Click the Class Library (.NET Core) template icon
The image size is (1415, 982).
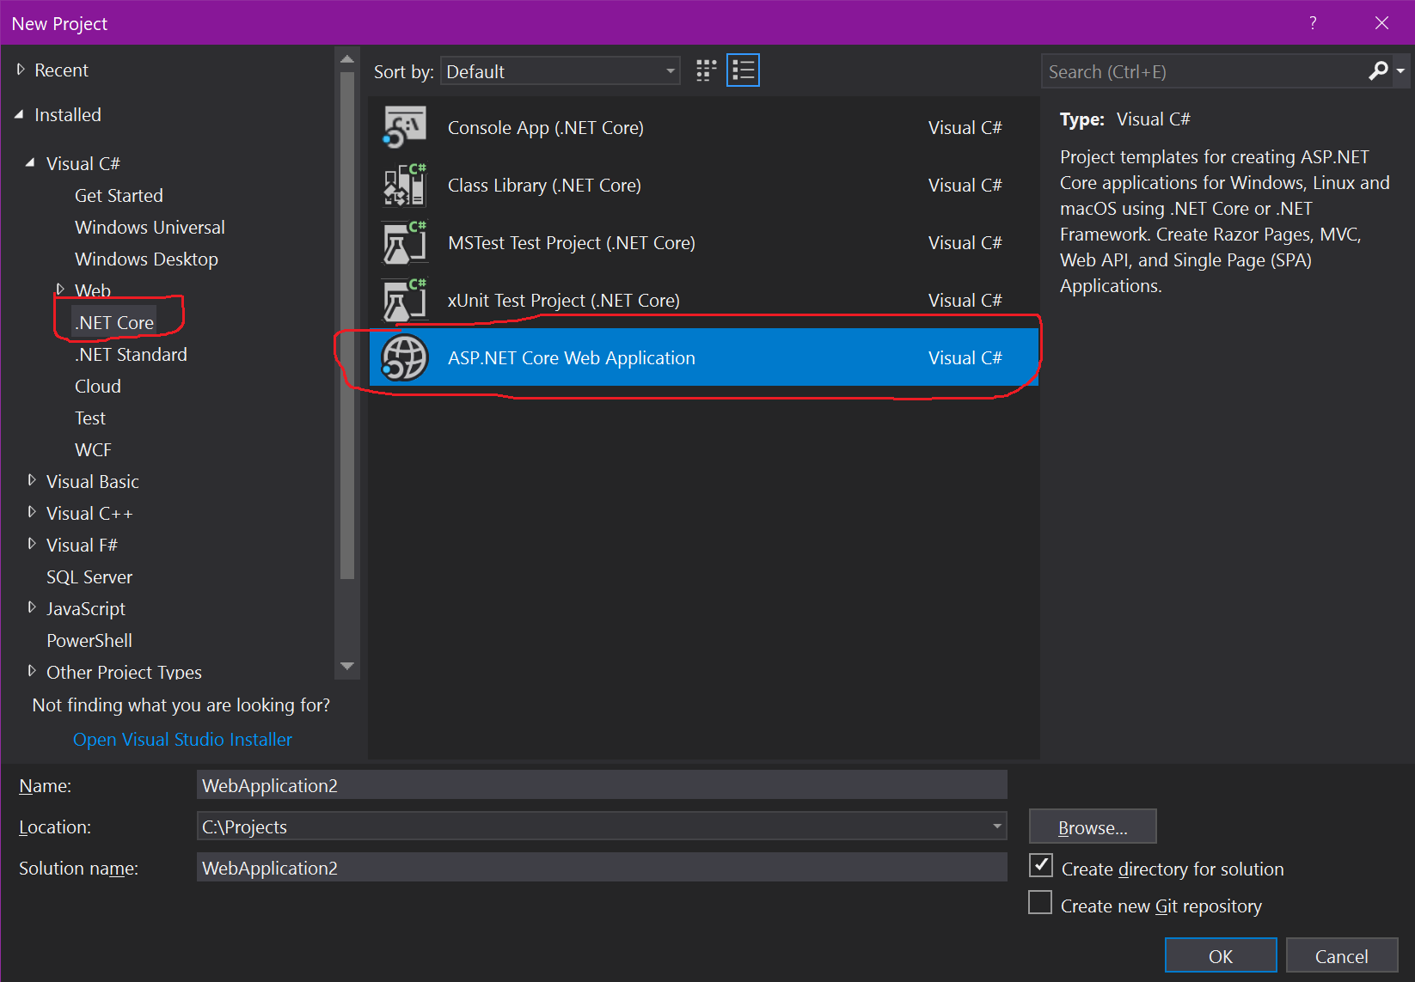click(405, 185)
